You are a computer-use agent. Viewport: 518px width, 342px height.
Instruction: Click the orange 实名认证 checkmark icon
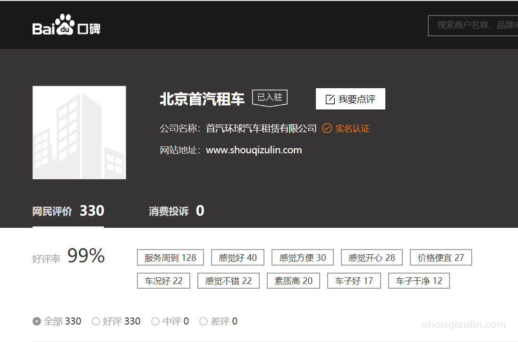[x=327, y=128]
